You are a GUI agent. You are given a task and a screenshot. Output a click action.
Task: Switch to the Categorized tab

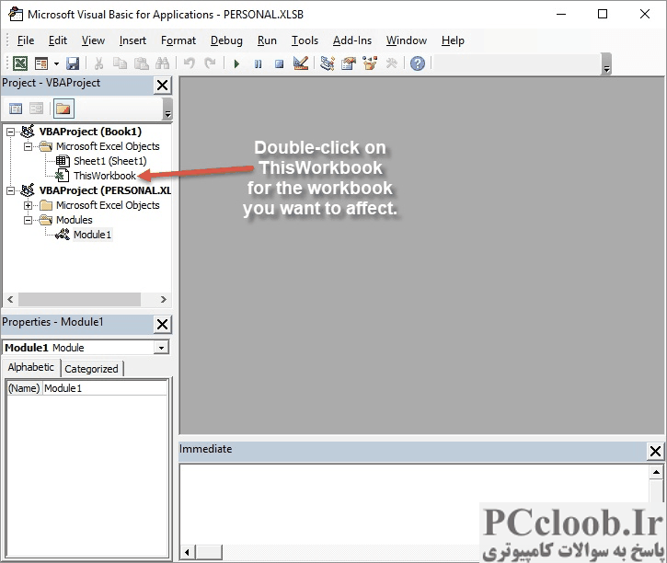pyautogui.click(x=91, y=369)
